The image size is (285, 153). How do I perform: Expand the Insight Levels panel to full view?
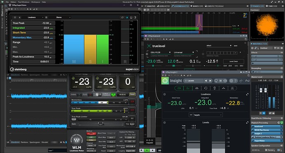(x=247, y=123)
